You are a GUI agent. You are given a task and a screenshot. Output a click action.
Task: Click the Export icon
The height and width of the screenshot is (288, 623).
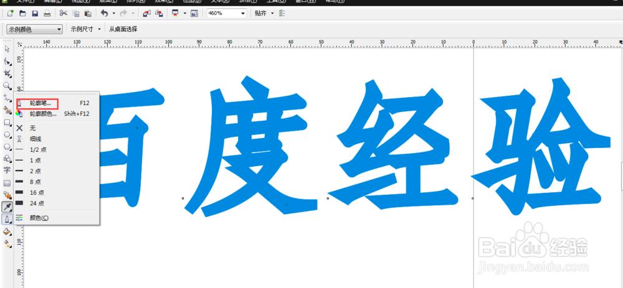pos(159,14)
